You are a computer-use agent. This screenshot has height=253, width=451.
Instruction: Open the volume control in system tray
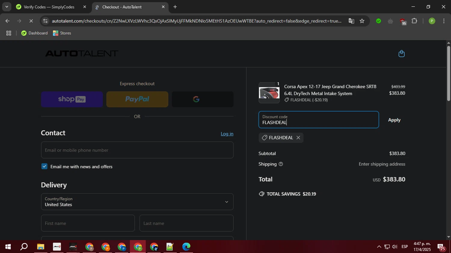point(395,247)
